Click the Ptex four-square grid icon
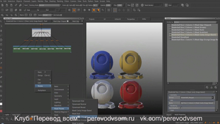Image resolution: width=220 pixels, height=124 pixels. 137,5
